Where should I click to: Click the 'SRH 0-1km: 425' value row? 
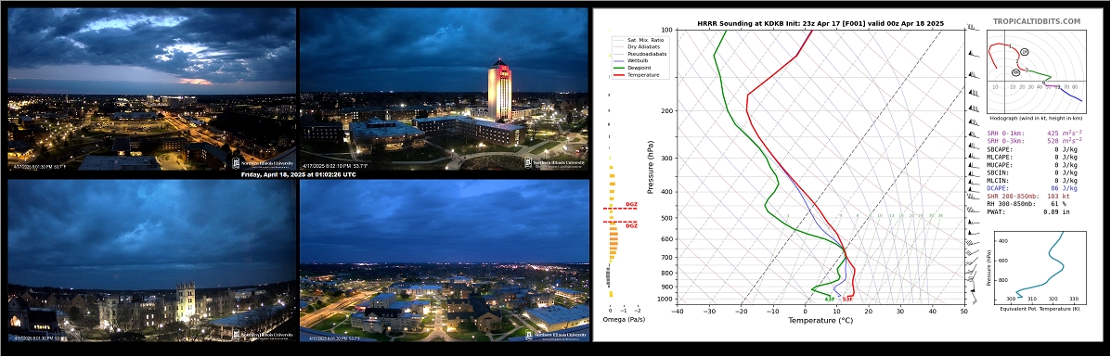[1035, 133]
